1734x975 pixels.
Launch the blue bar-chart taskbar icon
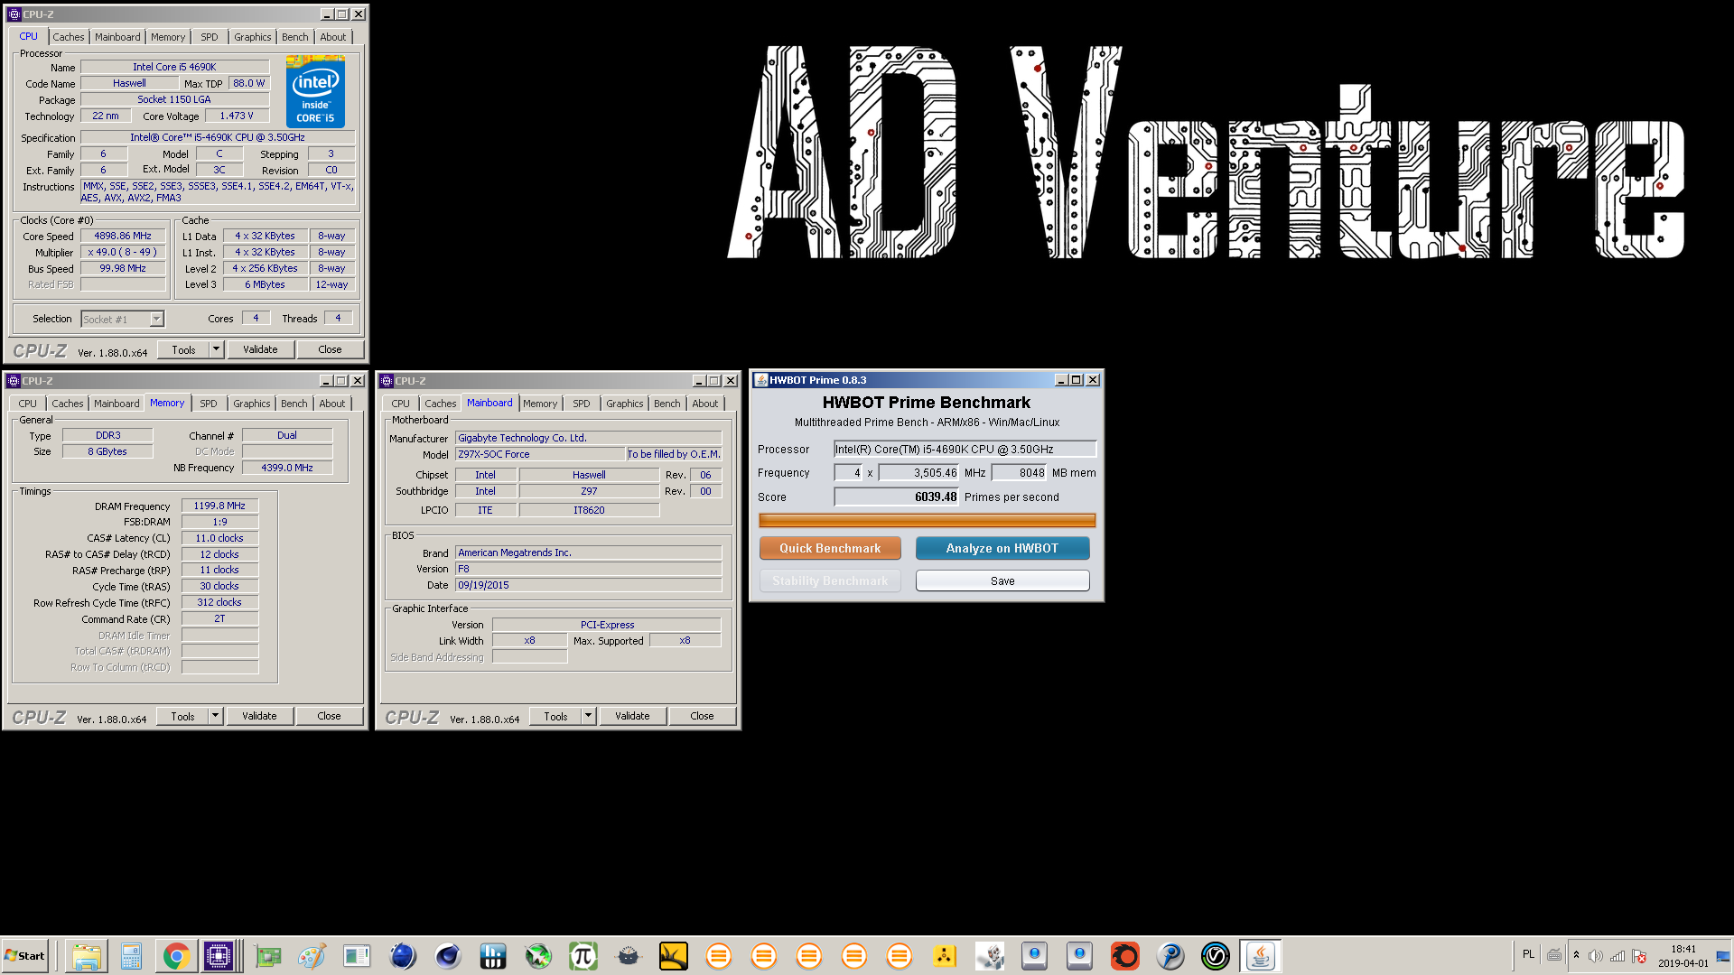tap(493, 956)
